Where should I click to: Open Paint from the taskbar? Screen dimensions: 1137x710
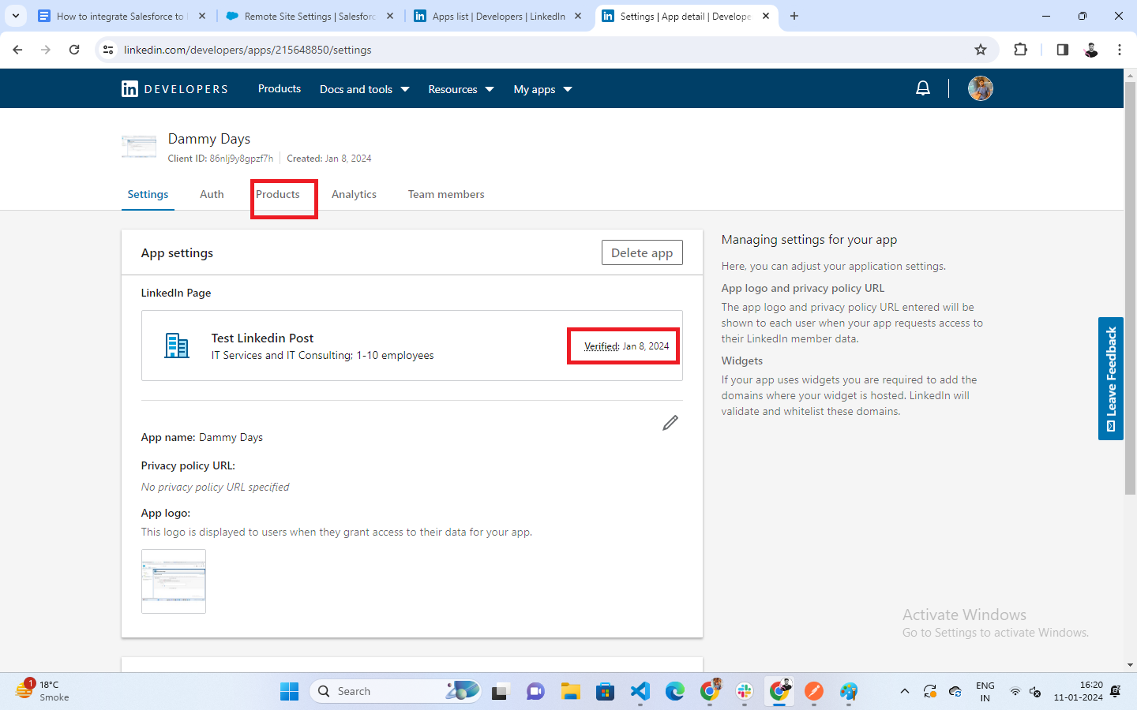849,692
